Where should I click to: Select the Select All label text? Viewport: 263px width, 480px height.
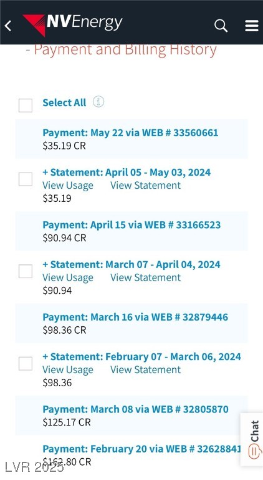tap(64, 102)
